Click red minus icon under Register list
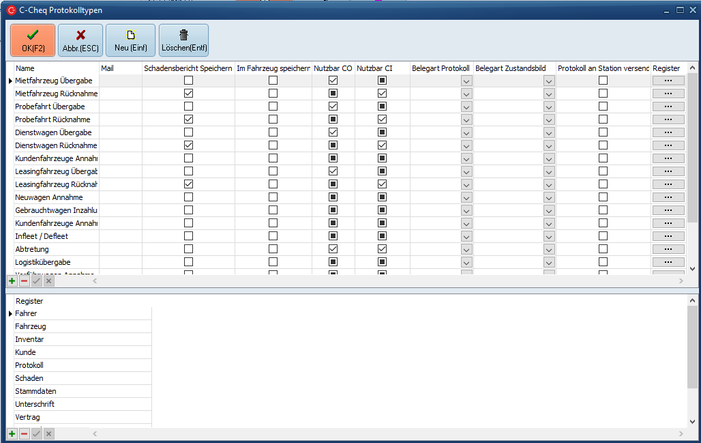The height and width of the screenshot is (443, 701). tap(24, 434)
